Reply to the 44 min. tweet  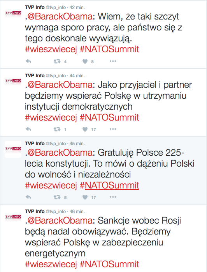(28, 129)
